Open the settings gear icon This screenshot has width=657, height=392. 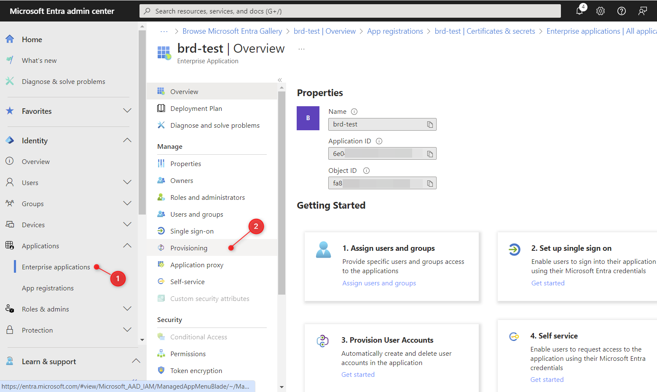tap(601, 11)
